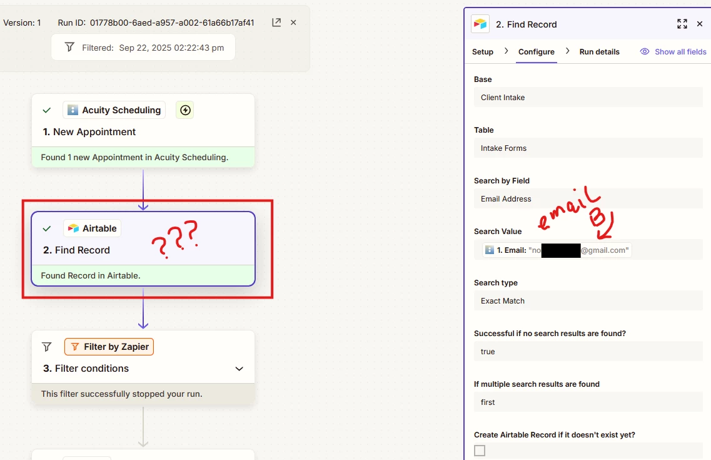Click 'This filter successfully stopped your run.' status
This screenshot has height=460, width=711.
(x=121, y=394)
